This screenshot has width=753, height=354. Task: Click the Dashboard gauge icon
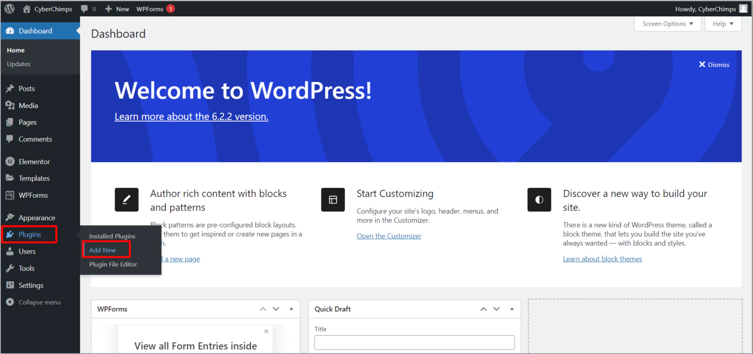tap(10, 31)
